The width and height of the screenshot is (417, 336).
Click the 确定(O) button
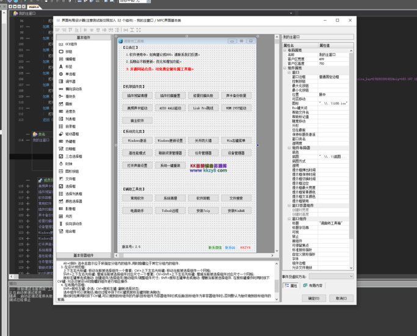[313, 298]
